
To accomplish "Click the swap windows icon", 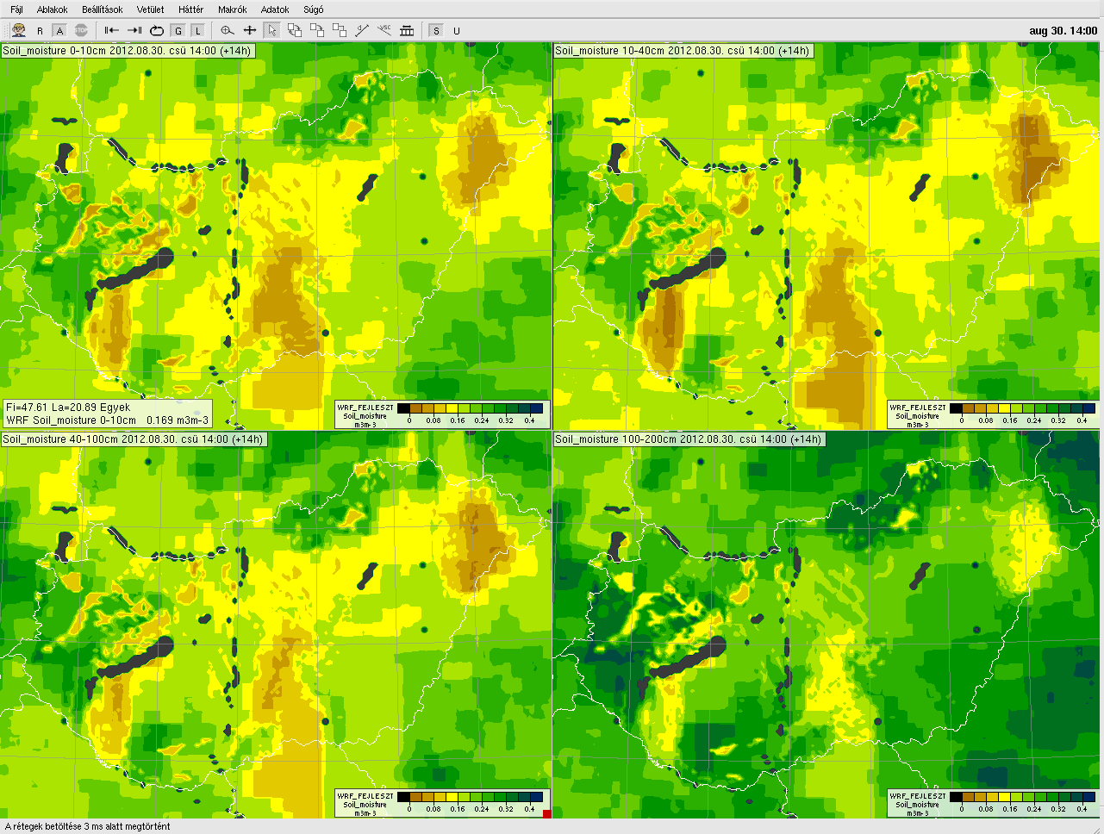I will [295, 30].
